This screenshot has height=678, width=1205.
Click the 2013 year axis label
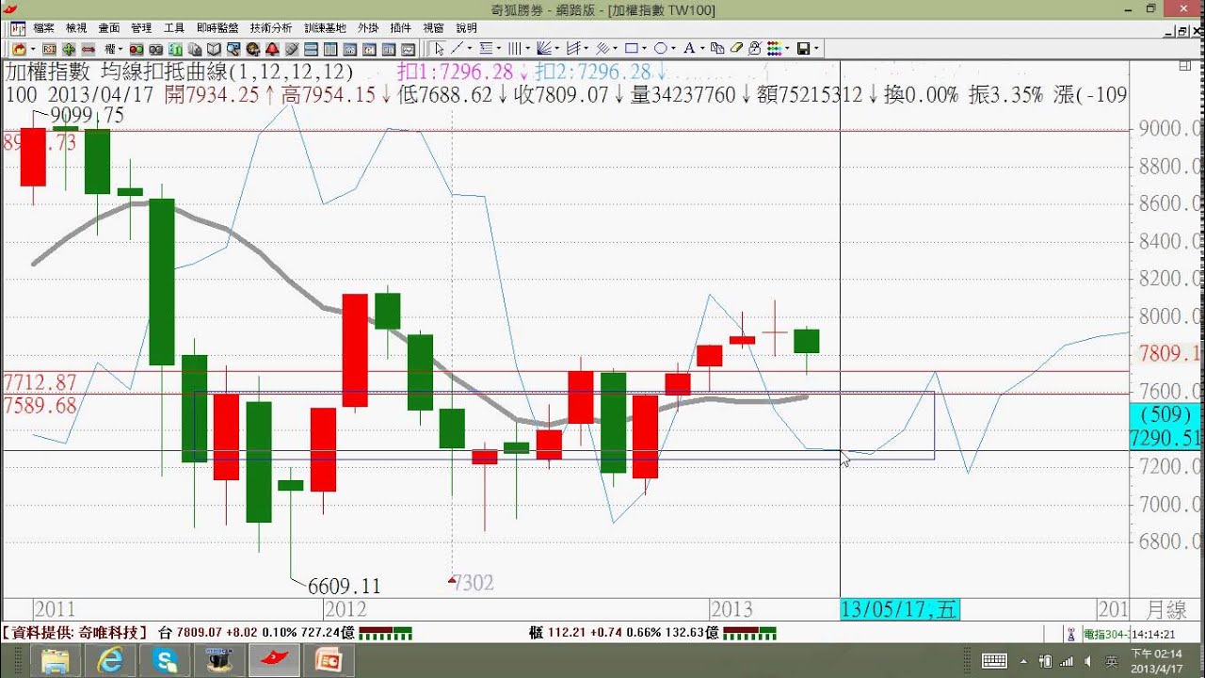[732, 609]
